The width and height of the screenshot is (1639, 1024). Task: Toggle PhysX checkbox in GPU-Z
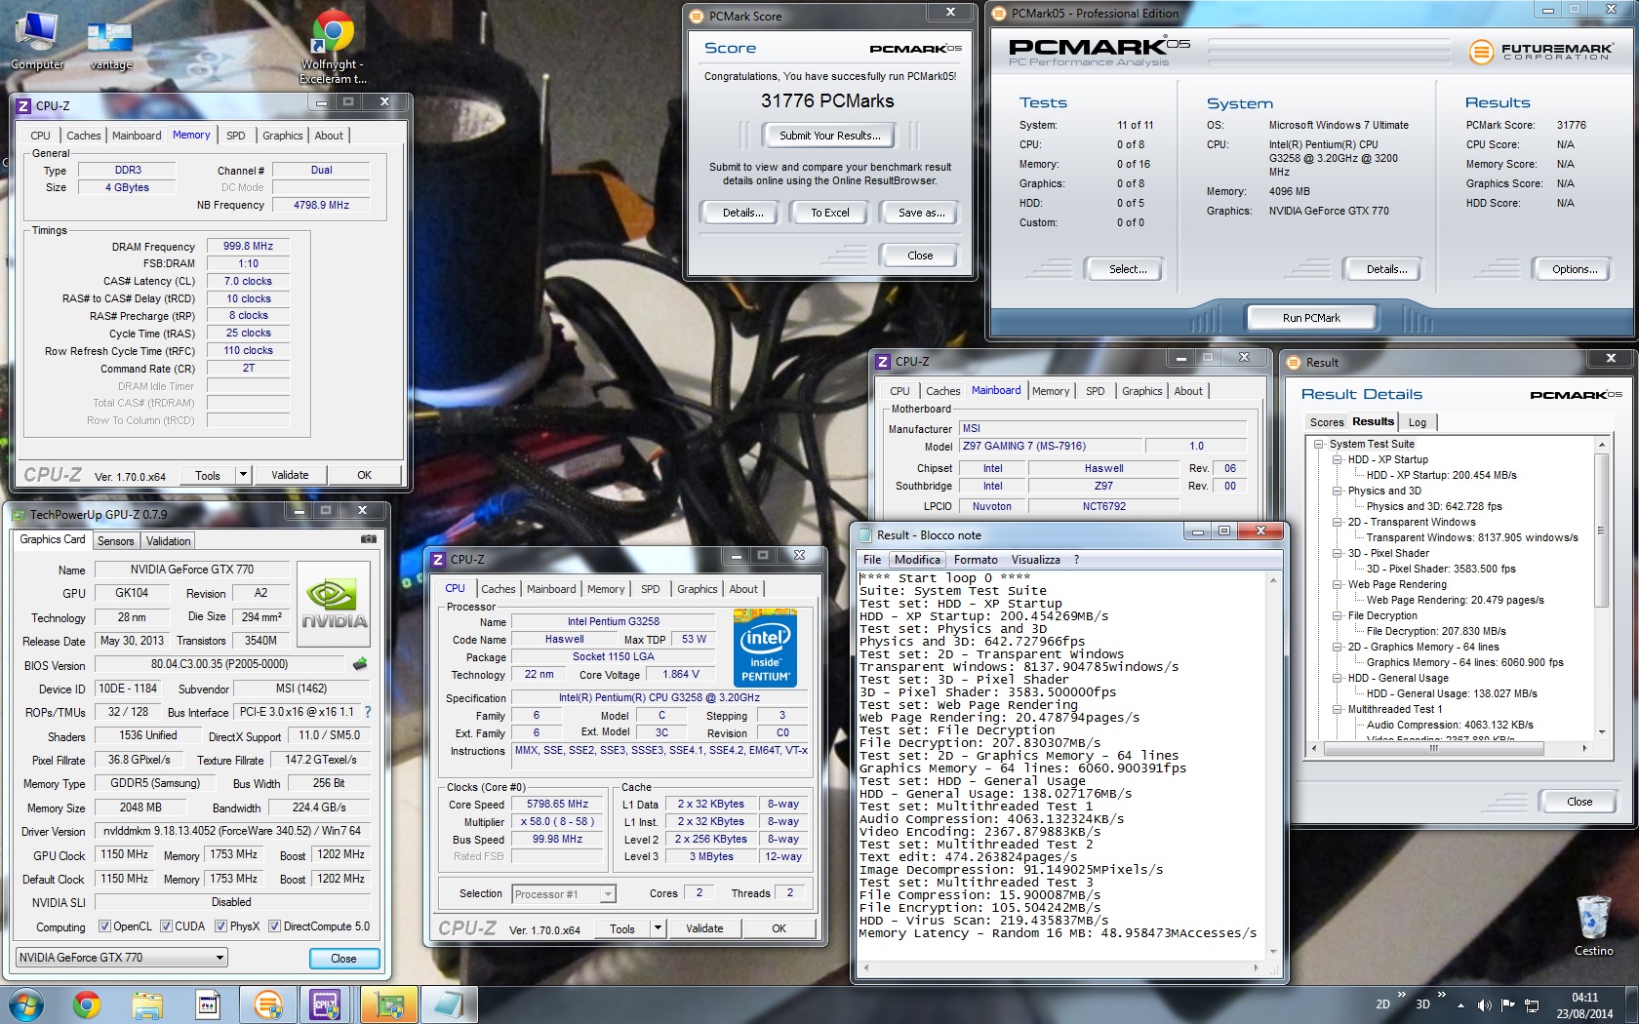(221, 926)
